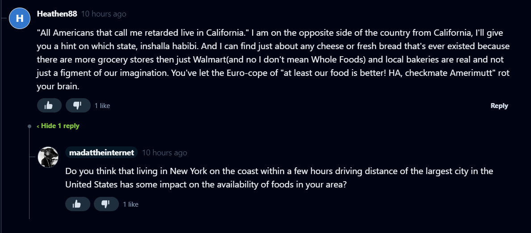Open madattheinternet's username profile link
The image size is (531, 233).
click(x=102, y=153)
